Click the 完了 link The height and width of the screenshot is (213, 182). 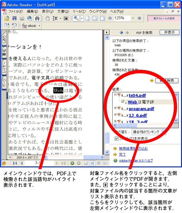[x=122, y=155]
